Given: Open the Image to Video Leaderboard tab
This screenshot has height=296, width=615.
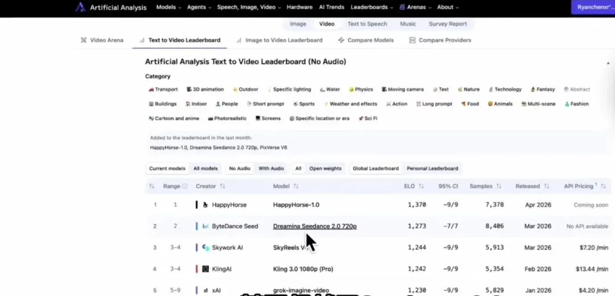Looking at the screenshot, I should pos(279,40).
